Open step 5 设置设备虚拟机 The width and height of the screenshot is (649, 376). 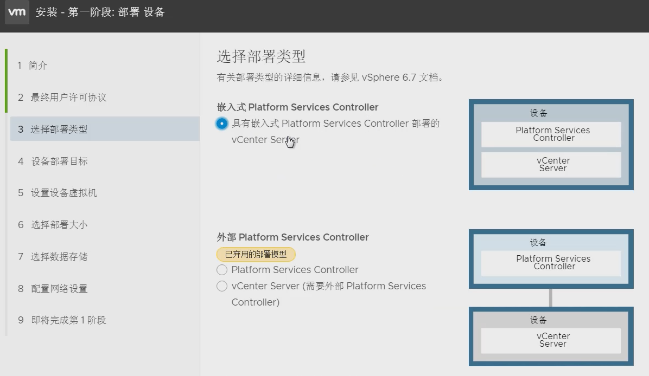[64, 193]
